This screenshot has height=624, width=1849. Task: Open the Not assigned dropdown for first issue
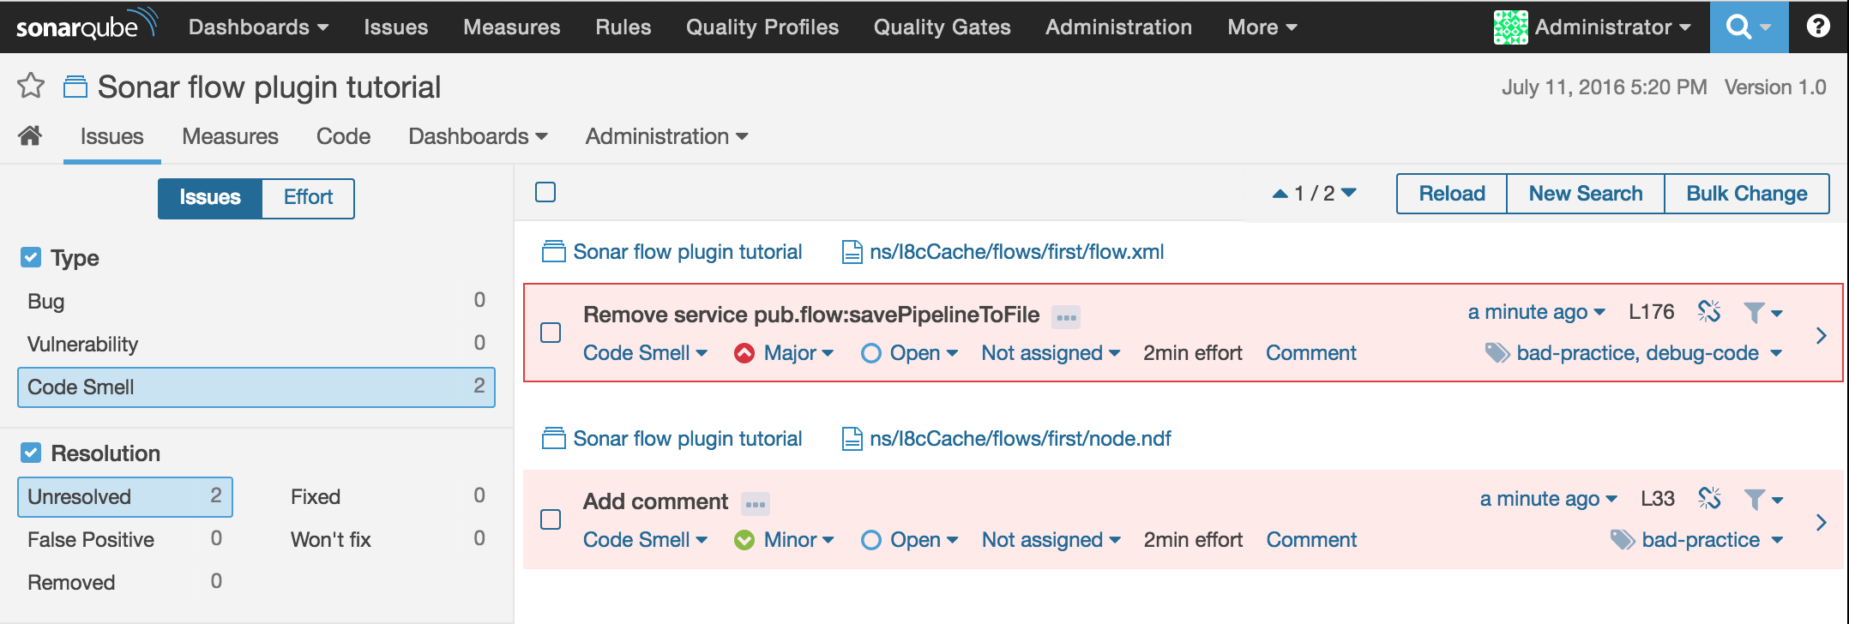click(x=1051, y=353)
